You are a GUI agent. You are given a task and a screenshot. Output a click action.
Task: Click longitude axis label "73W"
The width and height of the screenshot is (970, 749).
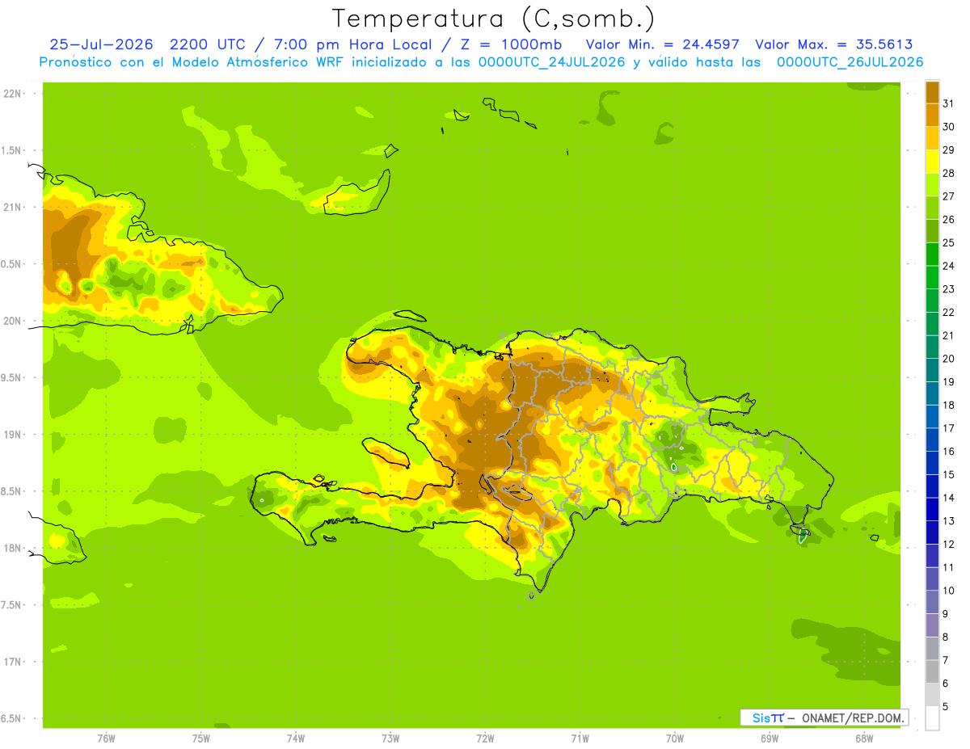390,738
